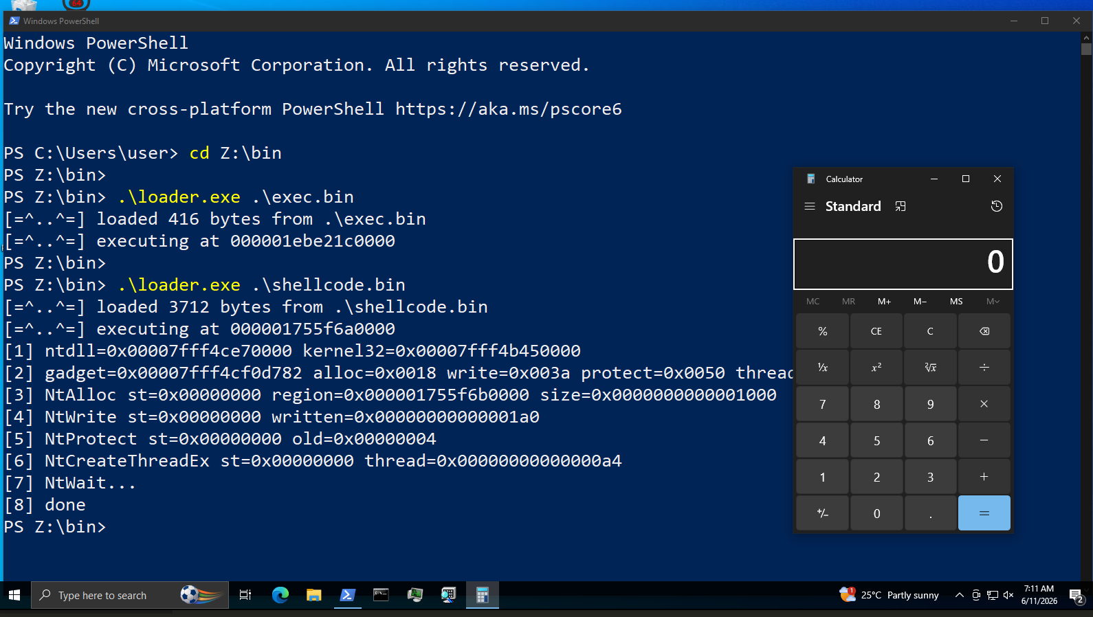Click the equals key

click(x=984, y=513)
